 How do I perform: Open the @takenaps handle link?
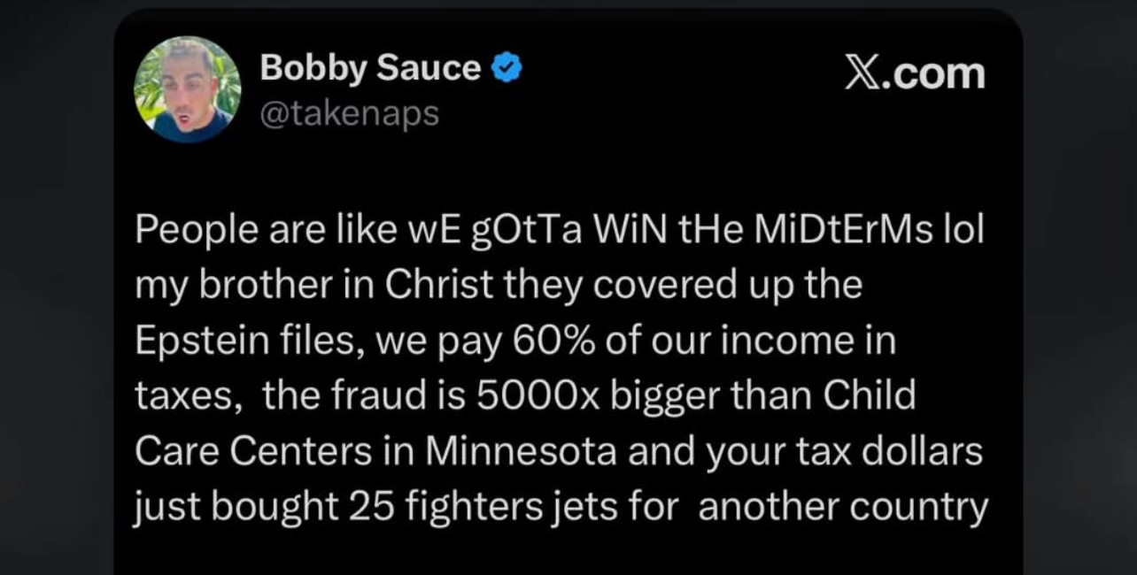[349, 113]
